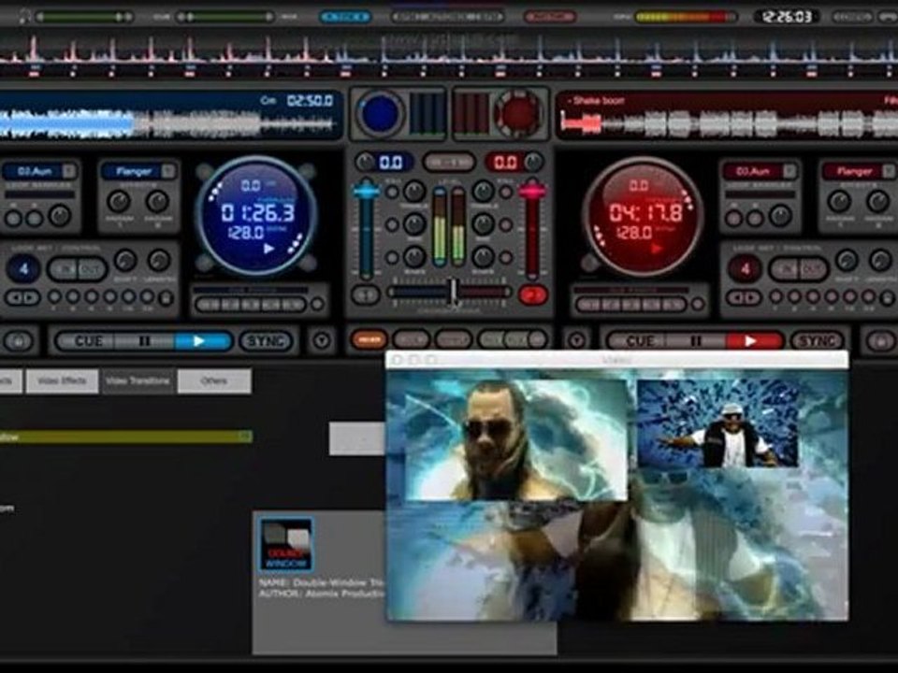
Task: Toggle left channel mid kill button
Action: pyautogui.click(x=392, y=225)
